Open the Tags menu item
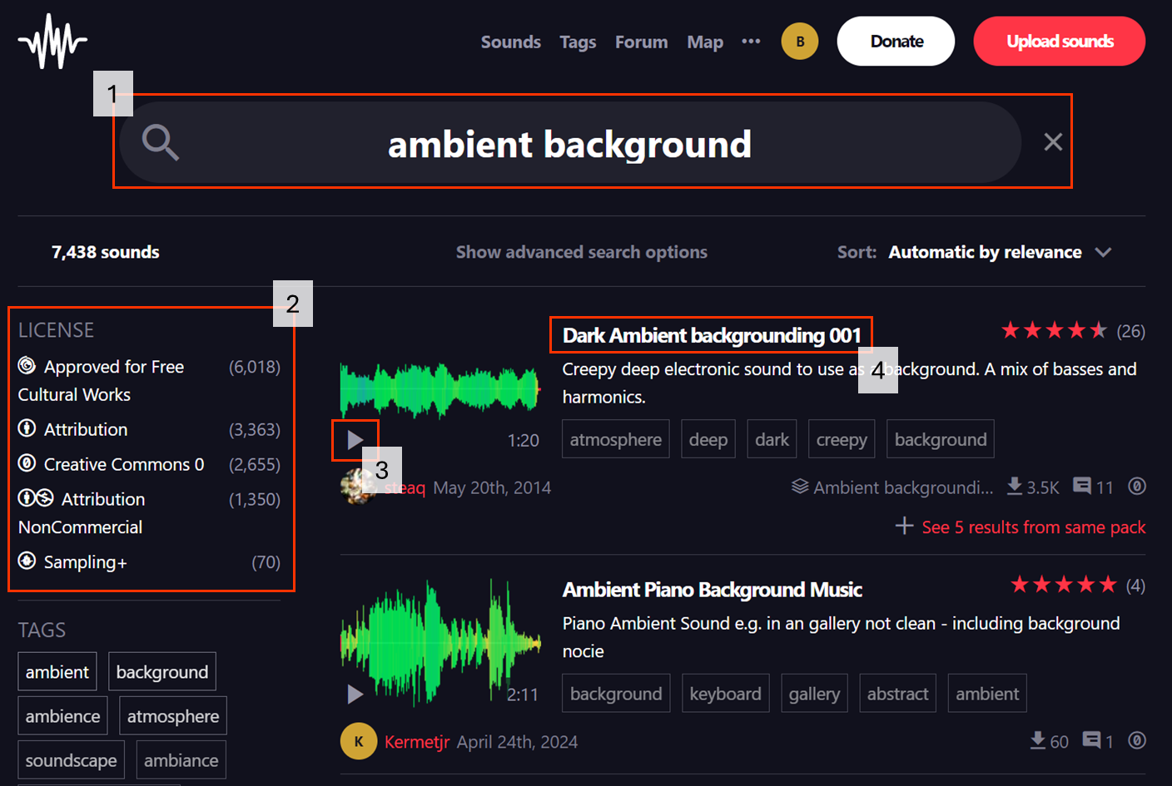Viewport: 1172px width, 786px height. point(578,42)
